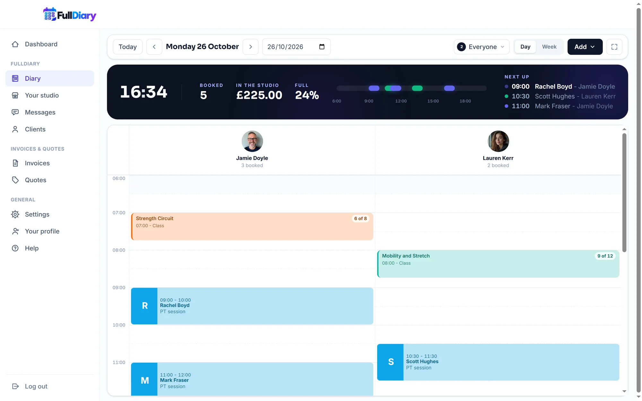This screenshot has height=401, width=642.
Task: Open the Add dropdown button
Action: tap(585, 47)
